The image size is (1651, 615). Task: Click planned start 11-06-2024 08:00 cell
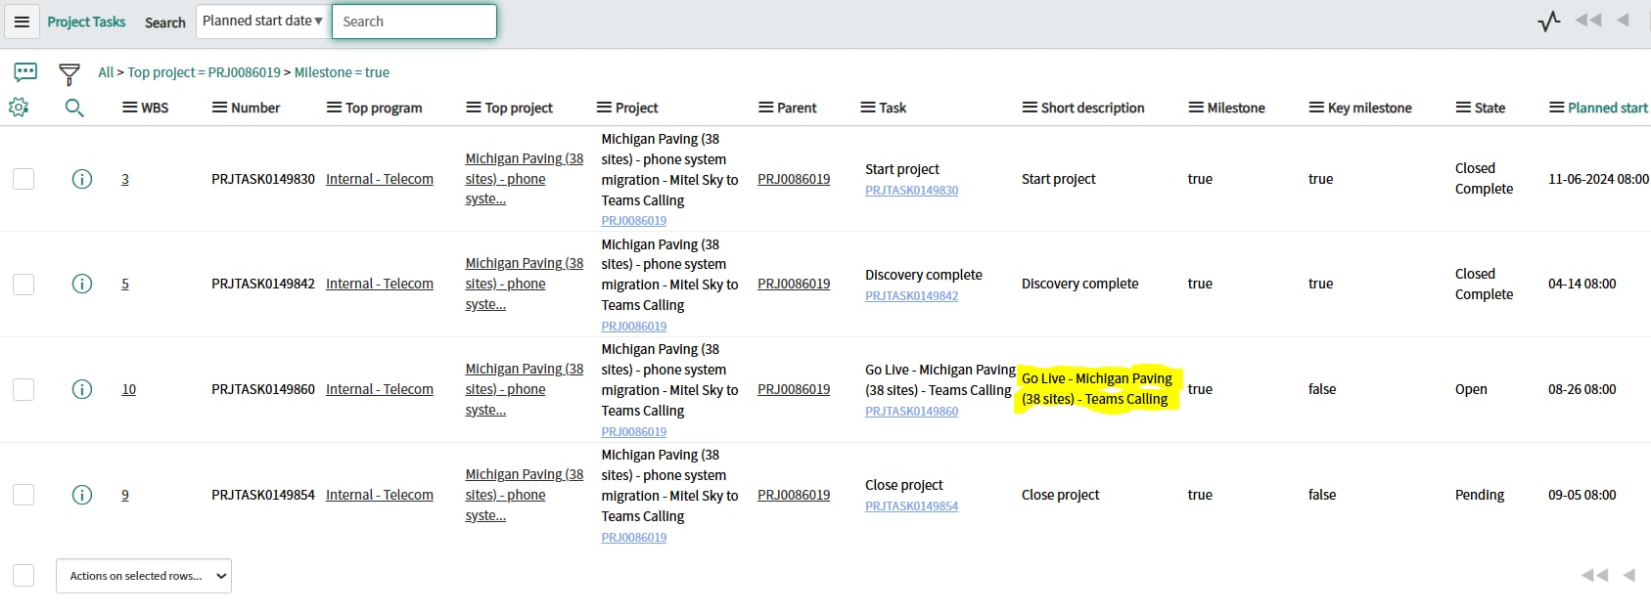pyautogui.click(x=1598, y=179)
